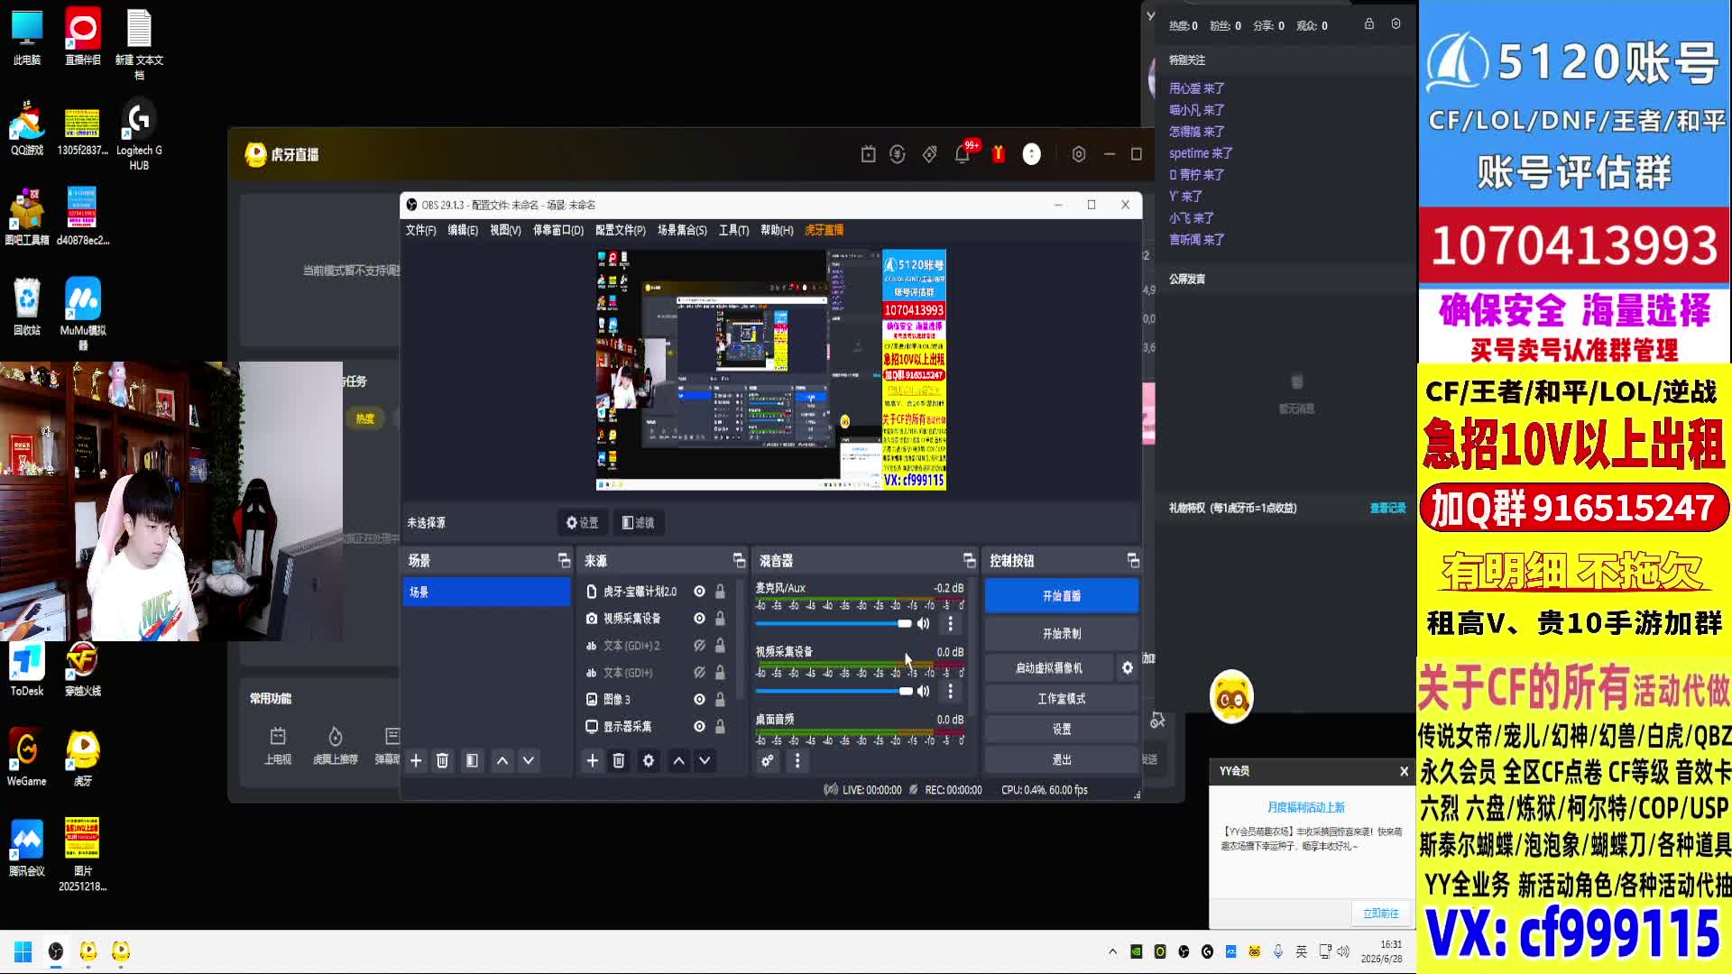Image resolution: width=1732 pixels, height=974 pixels.
Task: Open the mixer's bottom three-dot menu
Action: (x=797, y=761)
